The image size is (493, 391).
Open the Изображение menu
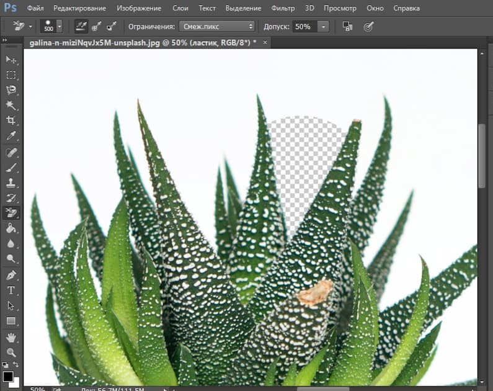[x=139, y=8]
